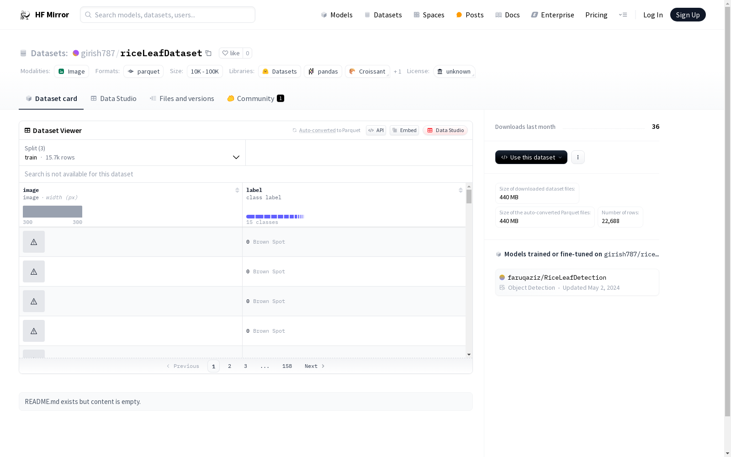Select the parquet format tag
Image resolution: width=731 pixels, height=457 pixels.
[x=143, y=71]
